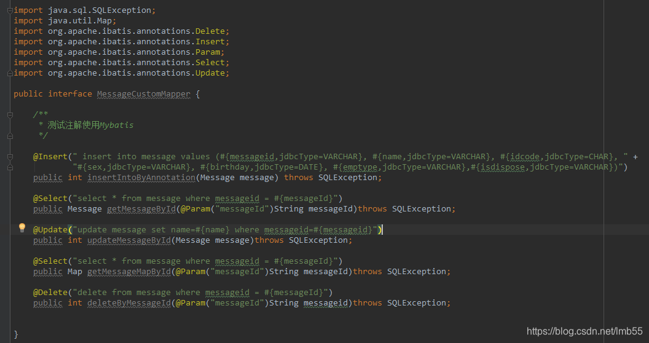Image resolution: width=649 pixels, height=343 pixels.
Task: Click the @Delete annotation
Action: [x=50, y=293]
